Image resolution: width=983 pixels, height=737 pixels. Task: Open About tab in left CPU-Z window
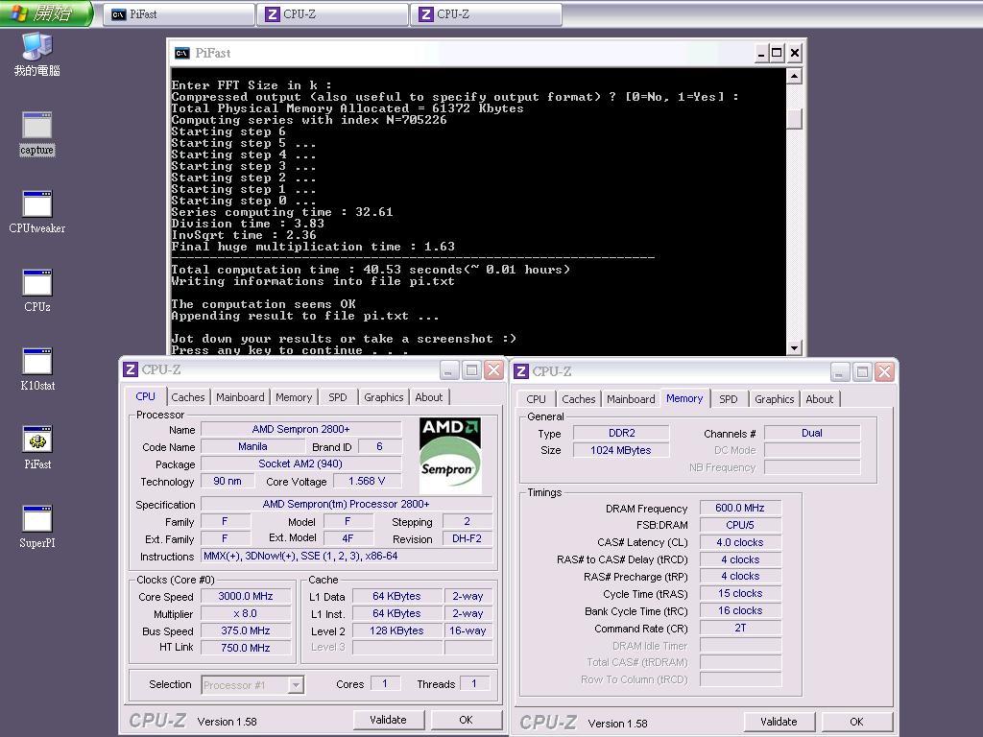pyautogui.click(x=429, y=397)
